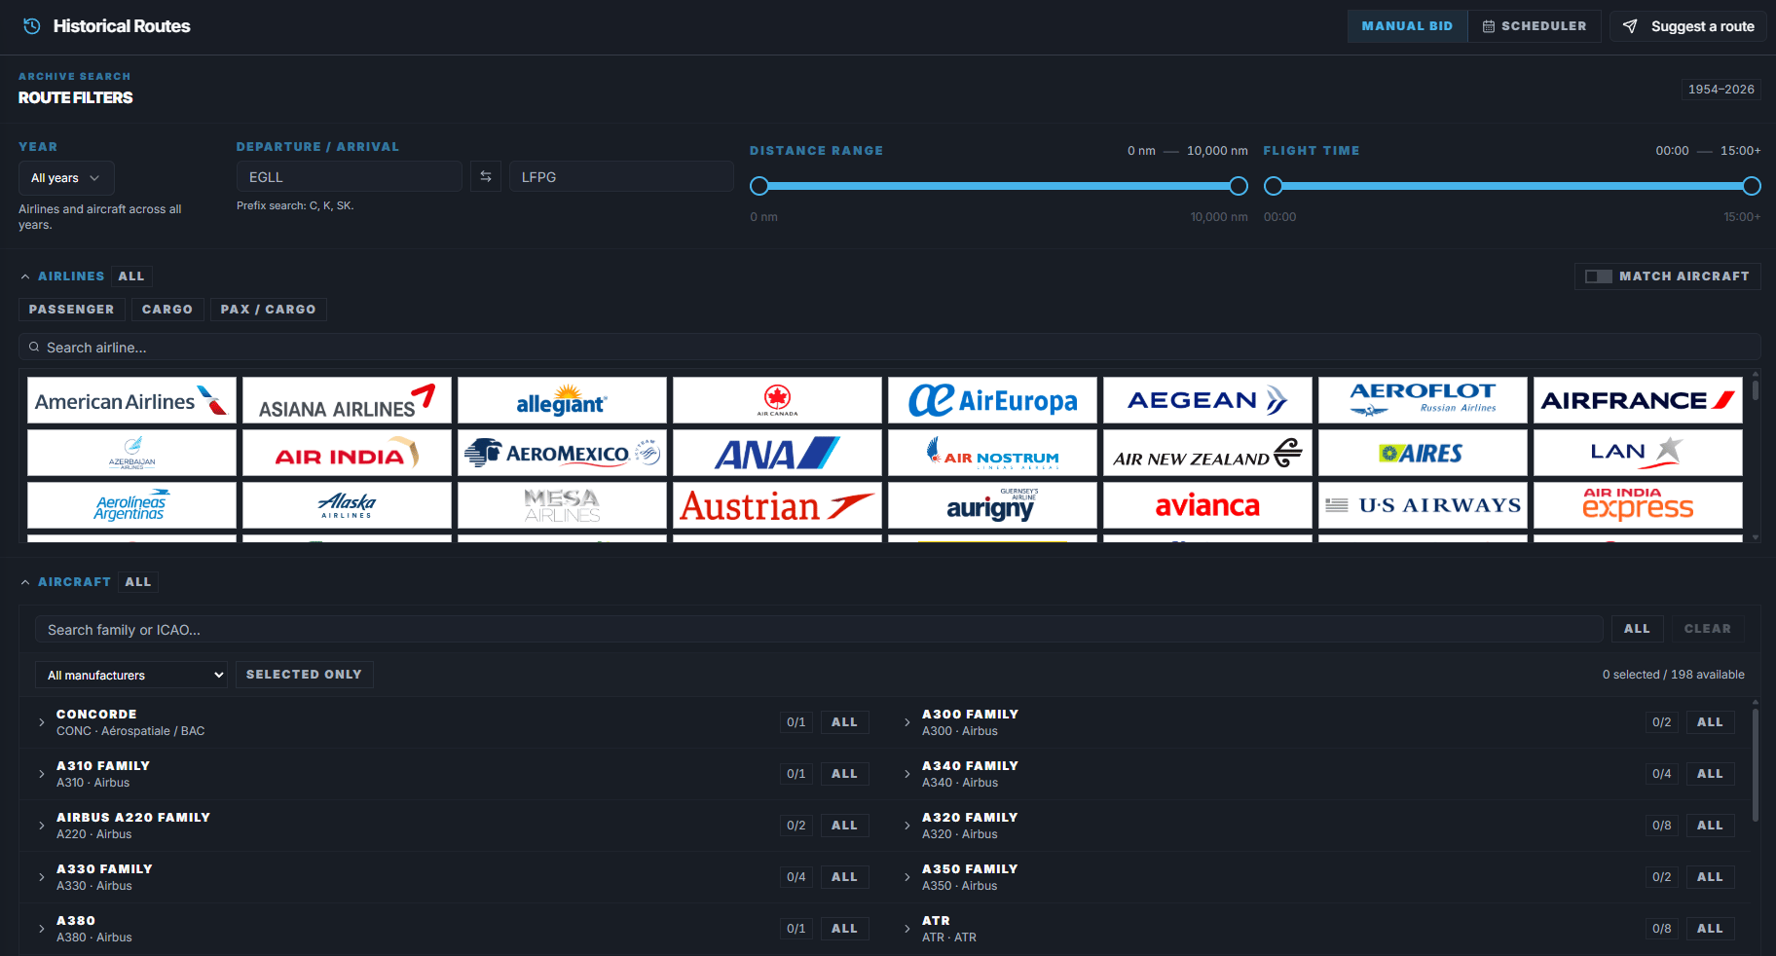Focus the Search family or ICAO field
This screenshot has width=1776, height=956.
[820, 630]
